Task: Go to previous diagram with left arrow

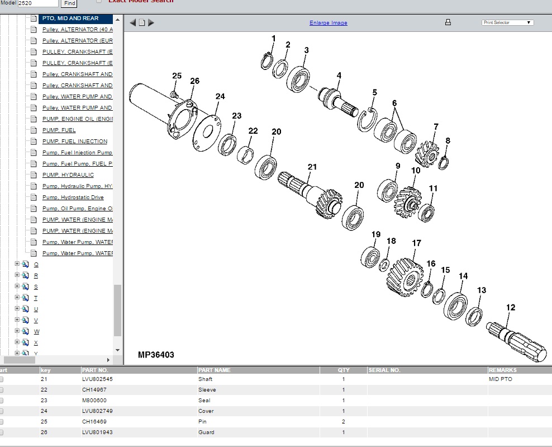Action: click(x=133, y=22)
